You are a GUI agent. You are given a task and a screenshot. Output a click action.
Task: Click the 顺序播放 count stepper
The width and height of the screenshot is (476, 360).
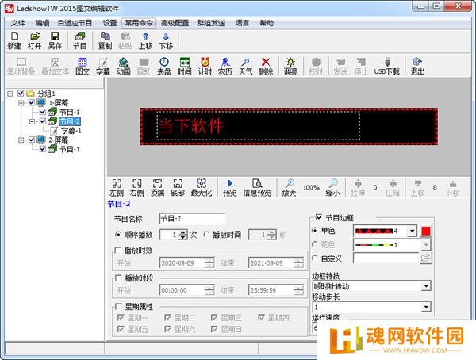pos(182,235)
